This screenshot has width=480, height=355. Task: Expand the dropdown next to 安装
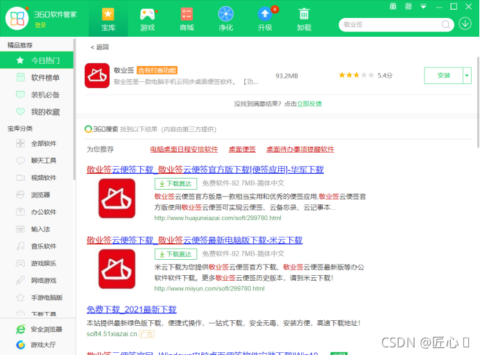click(467, 76)
